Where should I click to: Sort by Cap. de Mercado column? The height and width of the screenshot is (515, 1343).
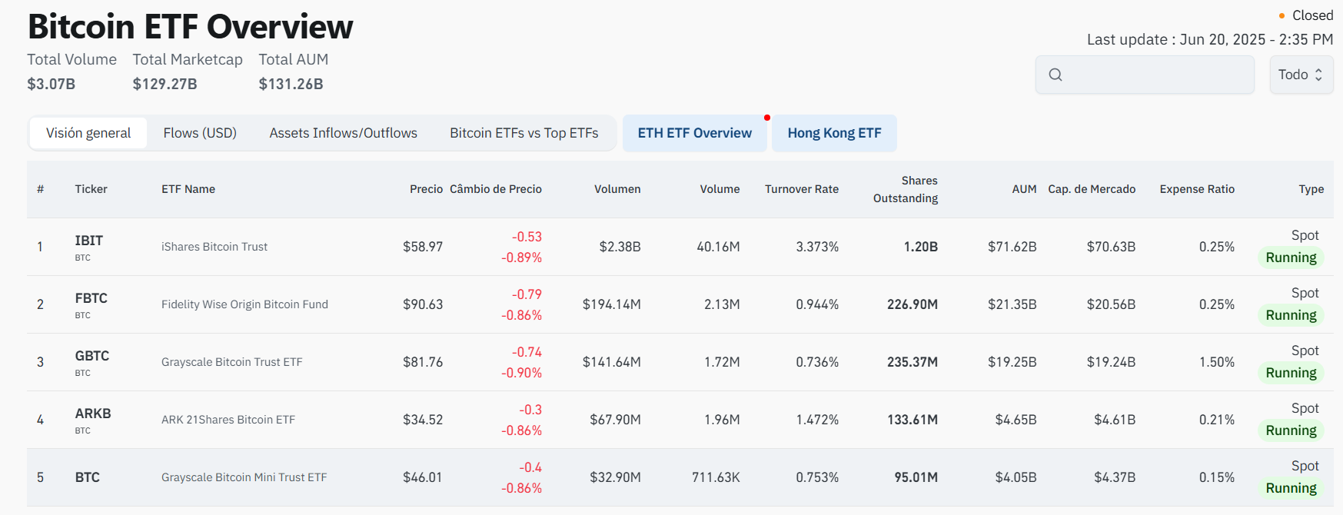point(1092,189)
